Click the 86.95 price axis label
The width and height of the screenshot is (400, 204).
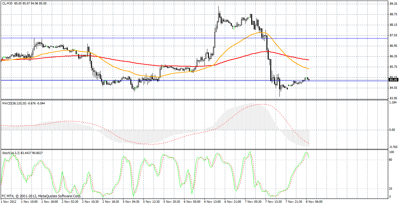point(393,46)
